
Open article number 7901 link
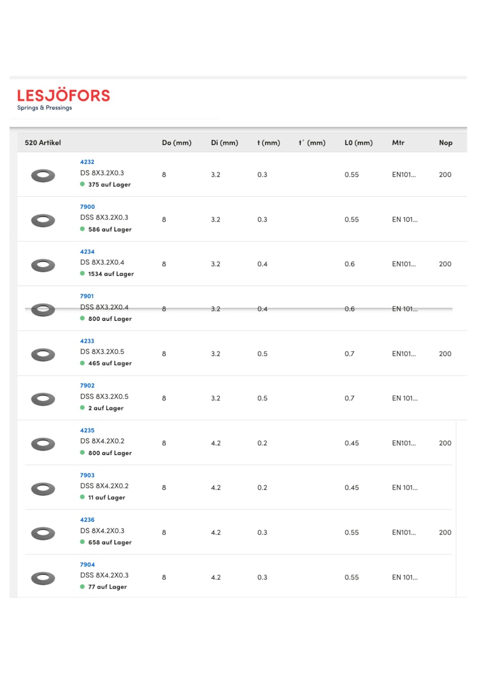click(87, 296)
